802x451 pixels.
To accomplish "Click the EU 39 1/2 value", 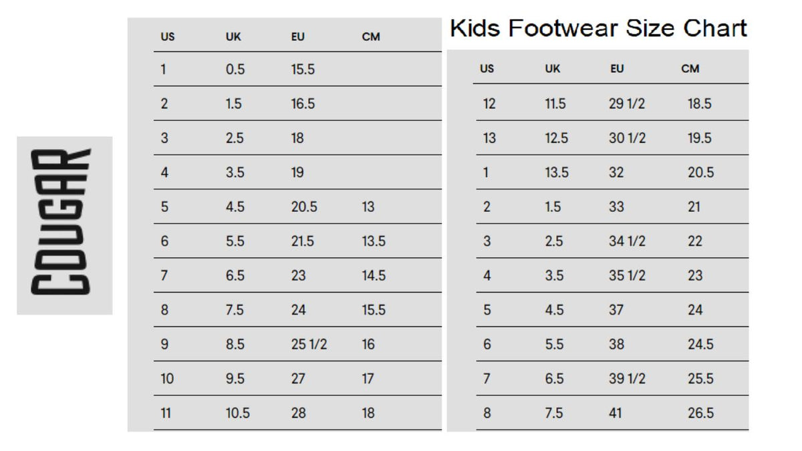I will pyautogui.click(x=627, y=379).
